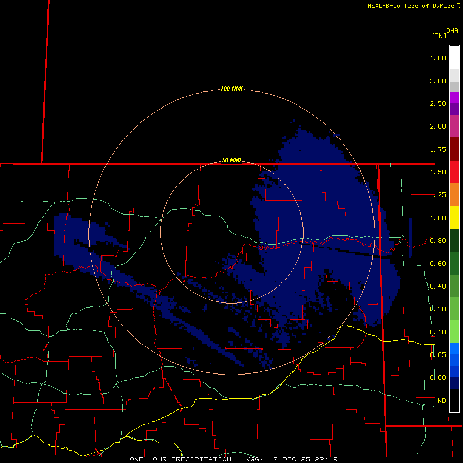The image size is (463, 463).
Task: Click the 100 NMI range ring label
Action: [232, 88]
